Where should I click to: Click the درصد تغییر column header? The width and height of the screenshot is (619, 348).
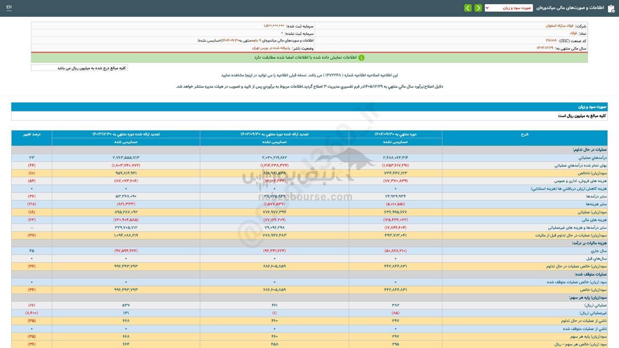[x=31, y=134]
